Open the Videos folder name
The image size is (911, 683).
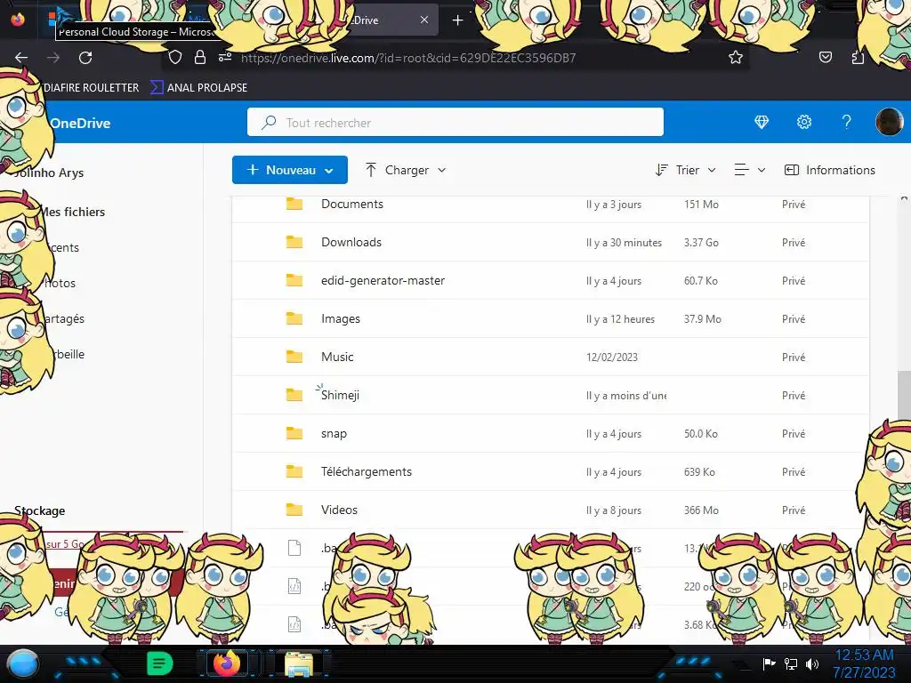coord(339,510)
